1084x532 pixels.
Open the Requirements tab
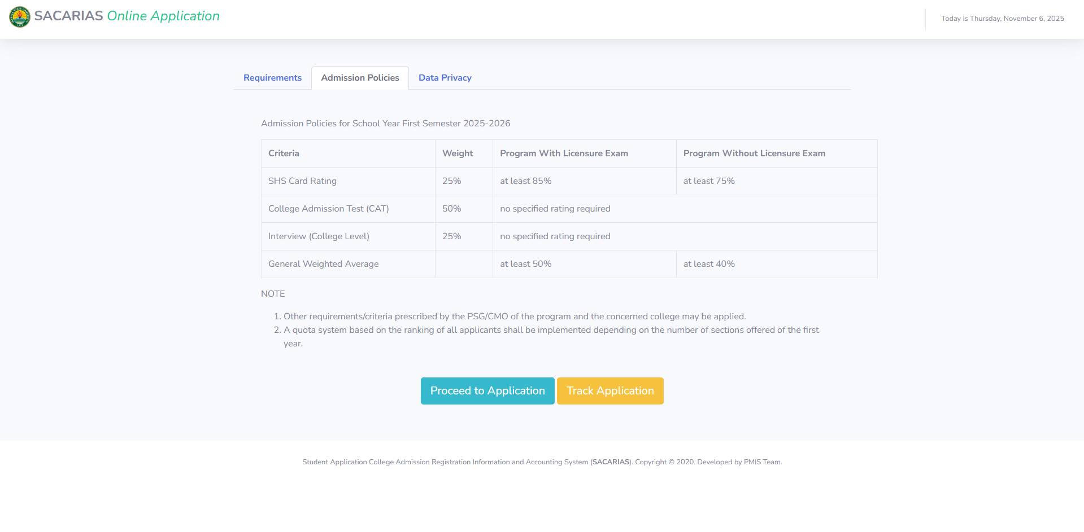[x=272, y=78]
